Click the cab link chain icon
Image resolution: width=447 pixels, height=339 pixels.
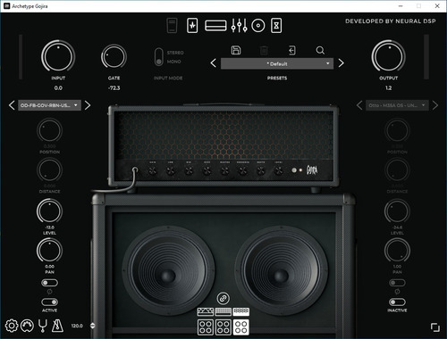click(223, 298)
